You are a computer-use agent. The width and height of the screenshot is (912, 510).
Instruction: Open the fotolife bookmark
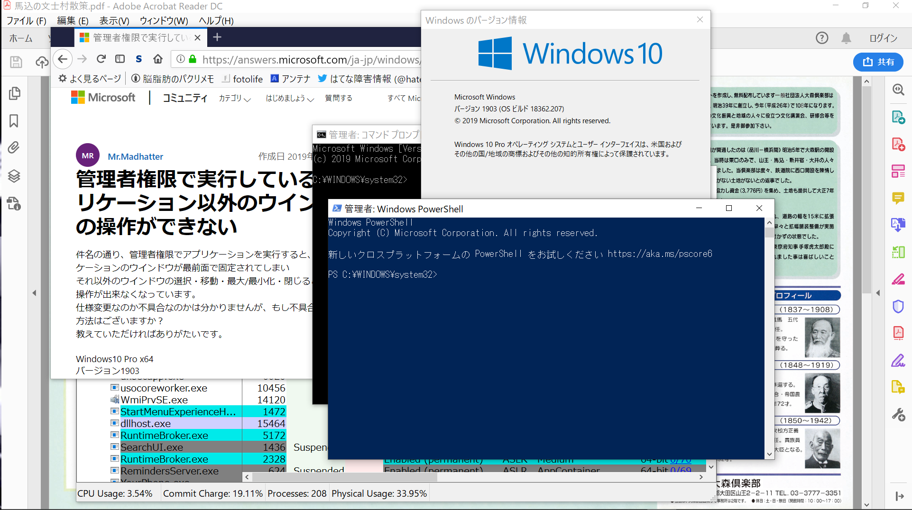pos(242,79)
